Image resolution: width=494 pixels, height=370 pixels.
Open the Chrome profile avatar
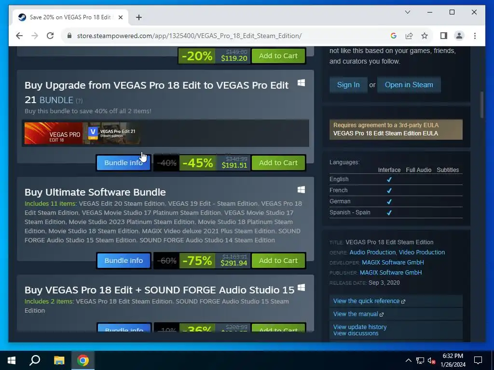(x=459, y=36)
